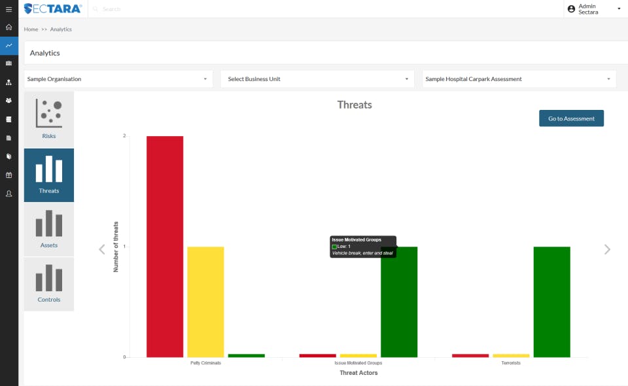
Task: Click the Sectara logo
Action: 53,9
